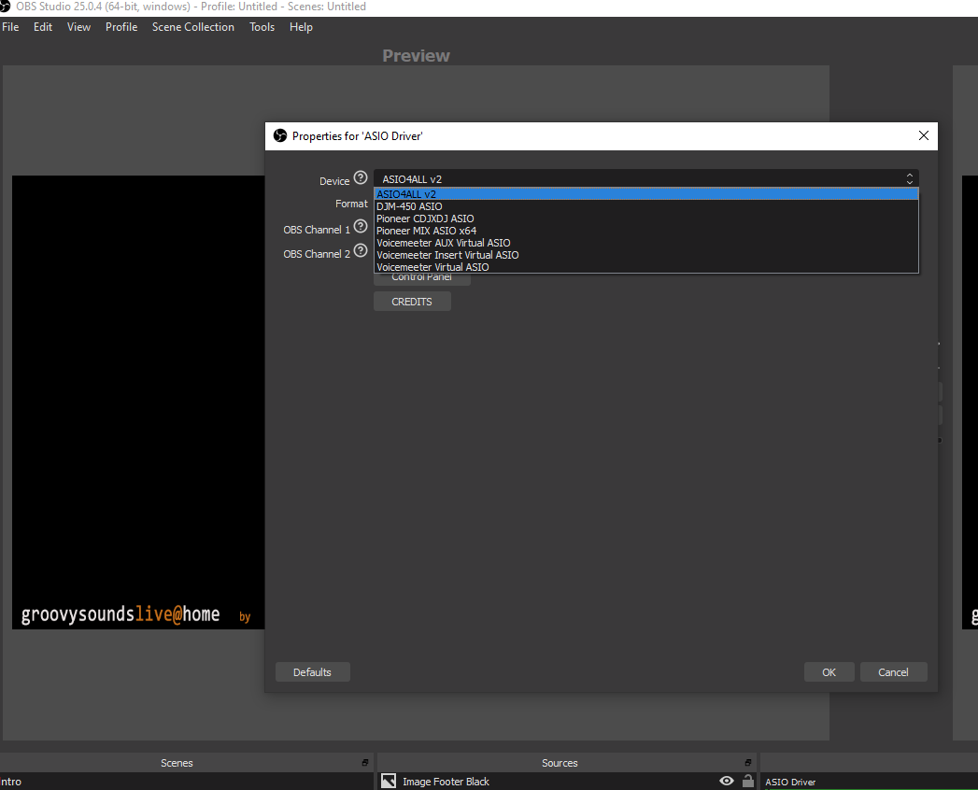Image resolution: width=978 pixels, height=790 pixels.
Task: Click the OBS Channel 2 help icon
Action: click(361, 250)
